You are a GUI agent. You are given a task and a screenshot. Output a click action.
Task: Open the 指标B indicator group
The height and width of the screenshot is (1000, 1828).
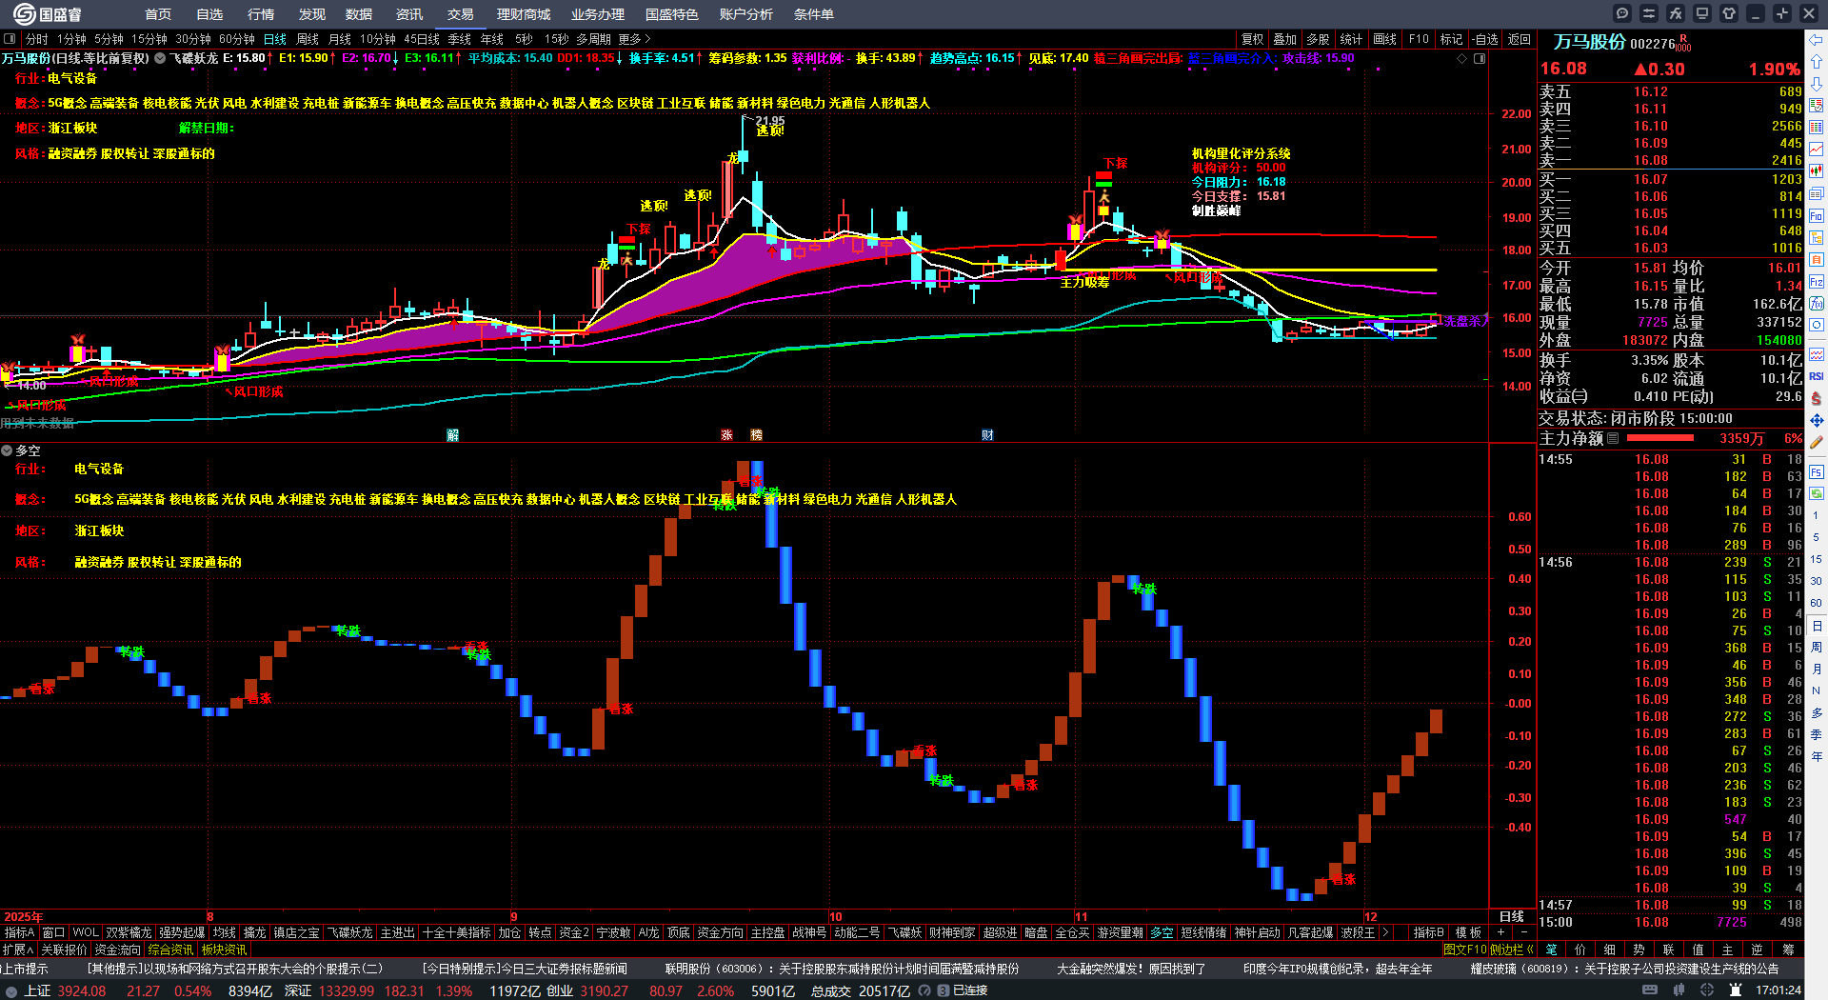pyautogui.click(x=1428, y=932)
